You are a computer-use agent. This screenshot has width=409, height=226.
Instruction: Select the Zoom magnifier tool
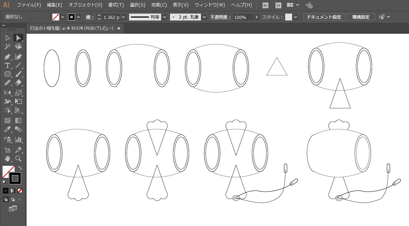18,159
